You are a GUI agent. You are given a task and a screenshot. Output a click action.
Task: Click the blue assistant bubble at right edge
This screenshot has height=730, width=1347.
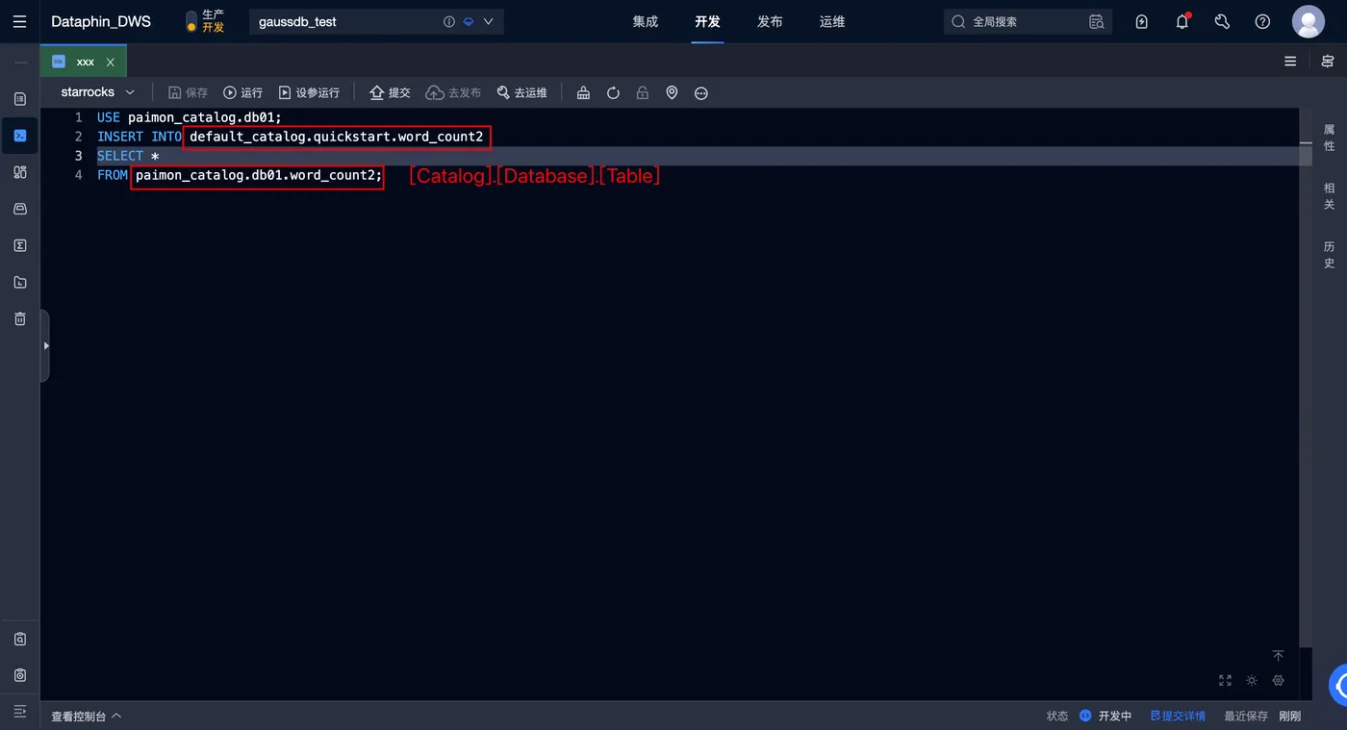1339,684
